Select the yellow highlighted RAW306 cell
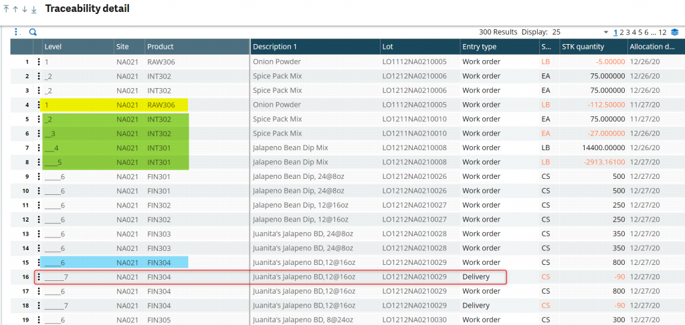 tap(161, 105)
